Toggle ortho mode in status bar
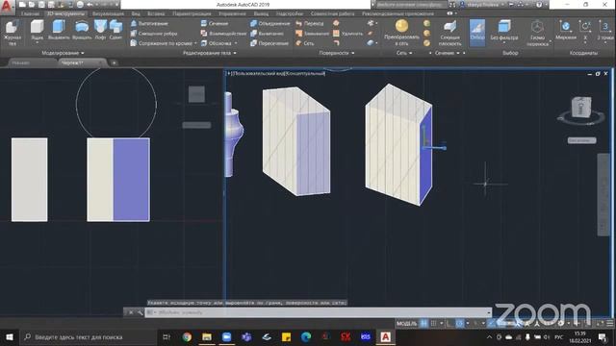616x346 pixels. (449, 324)
